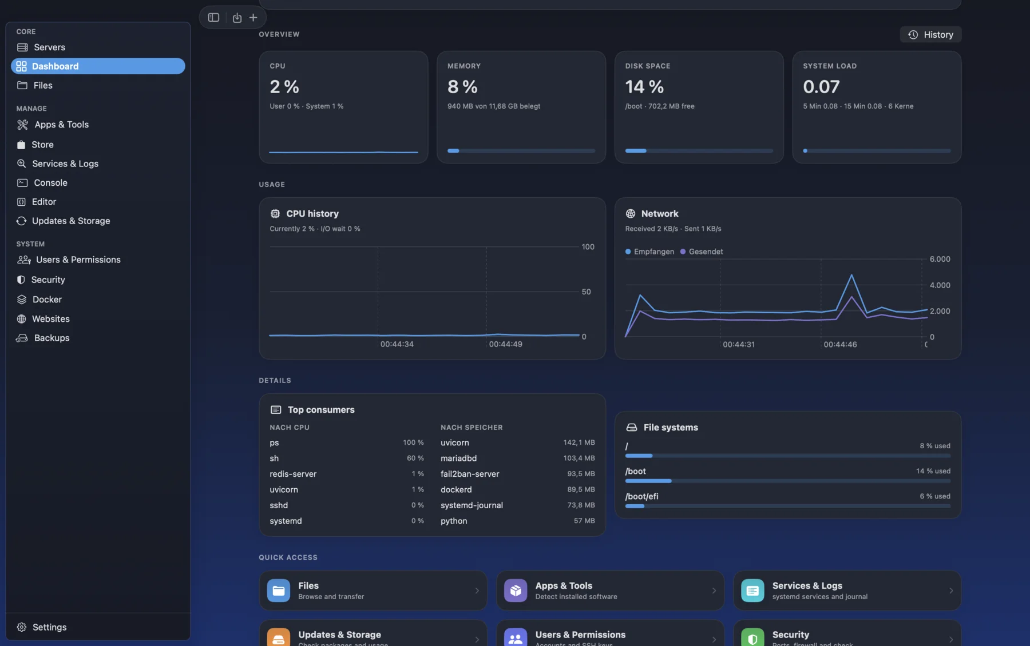Click the Apps & Tools wrench icon
The image size is (1030, 646).
[22, 125]
